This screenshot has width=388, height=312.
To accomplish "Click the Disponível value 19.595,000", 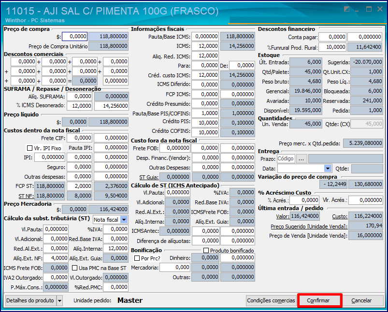I will click(x=306, y=110).
